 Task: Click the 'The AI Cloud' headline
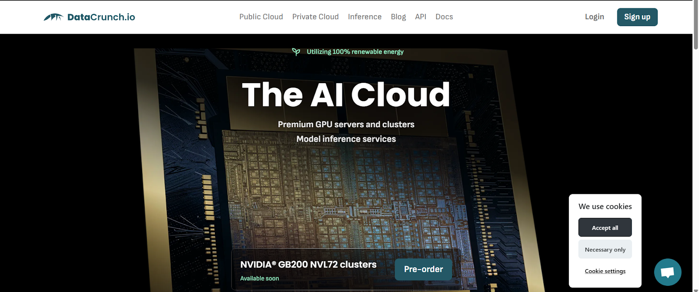[x=346, y=95]
